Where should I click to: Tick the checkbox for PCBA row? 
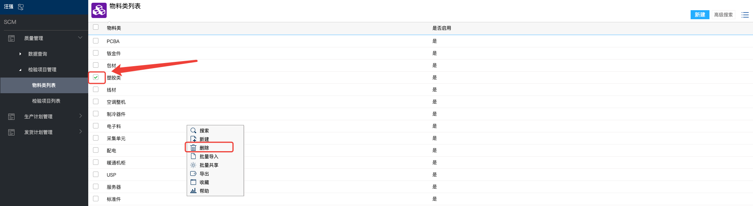click(x=96, y=41)
